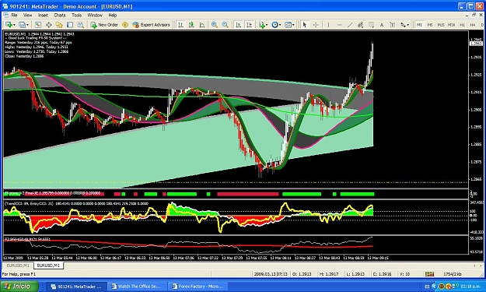Expand the Profiles dropdown arrow

[27, 25]
